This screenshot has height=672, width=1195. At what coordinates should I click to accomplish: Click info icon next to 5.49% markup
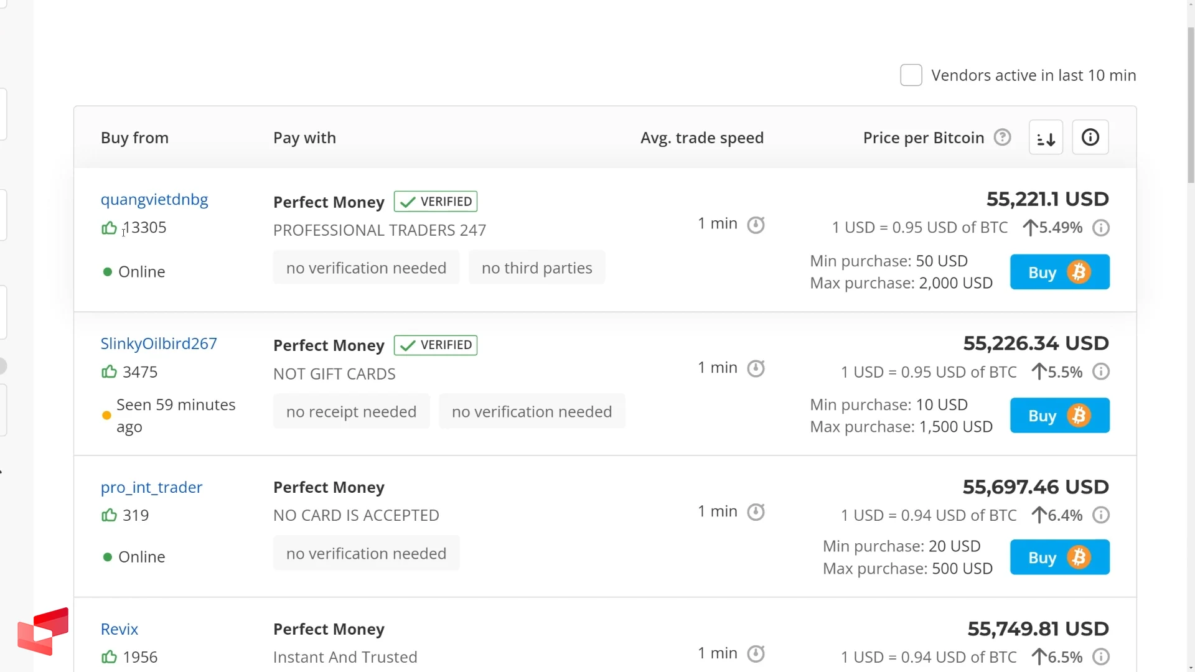tap(1101, 228)
